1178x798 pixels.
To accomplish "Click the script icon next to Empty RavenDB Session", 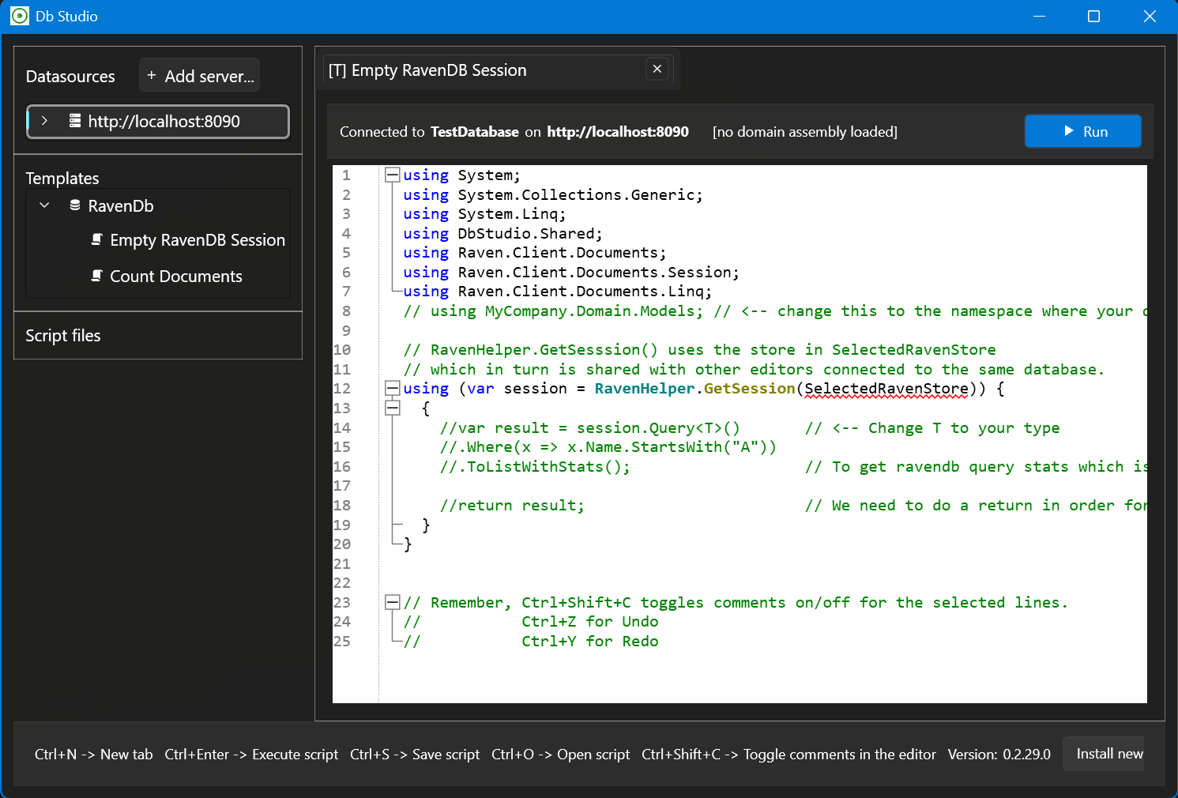I will [x=96, y=239].
